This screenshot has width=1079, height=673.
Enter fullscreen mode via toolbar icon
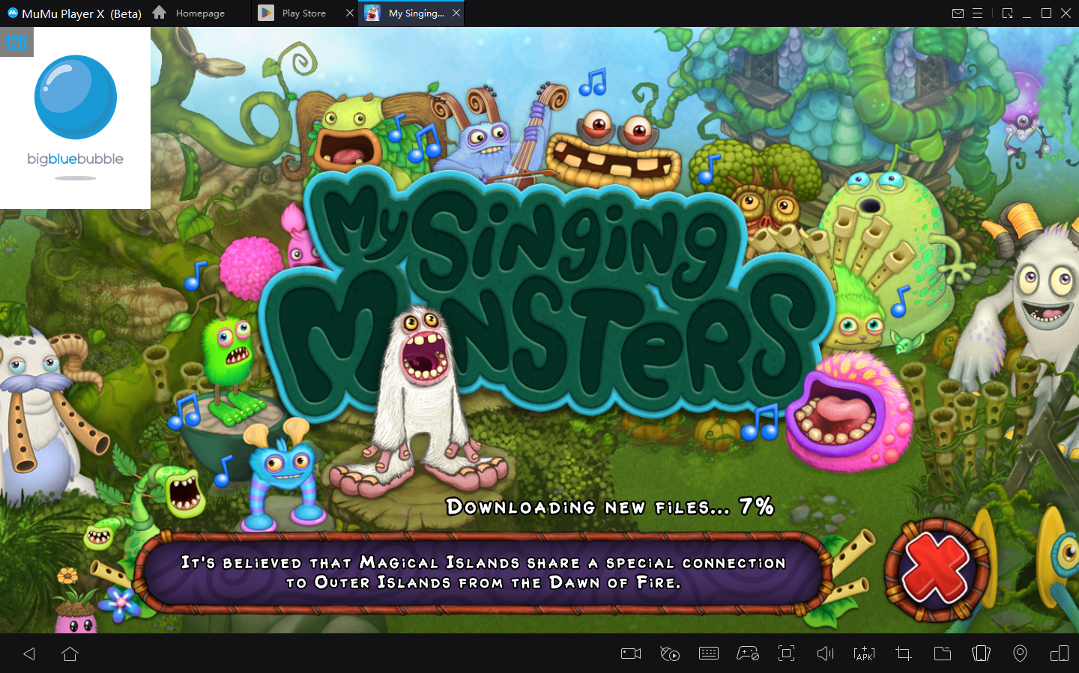point(786,654)
